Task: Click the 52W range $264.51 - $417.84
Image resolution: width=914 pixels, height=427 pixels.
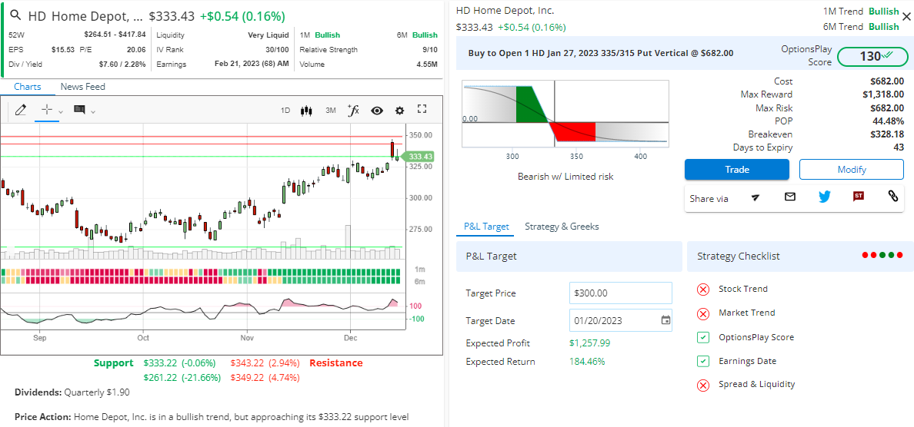Action: 115,35
